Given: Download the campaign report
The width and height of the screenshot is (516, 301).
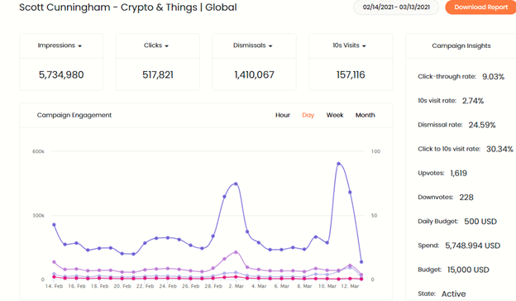Looking at the screenshot, I should pyautogui.click(x=480, y=7).
